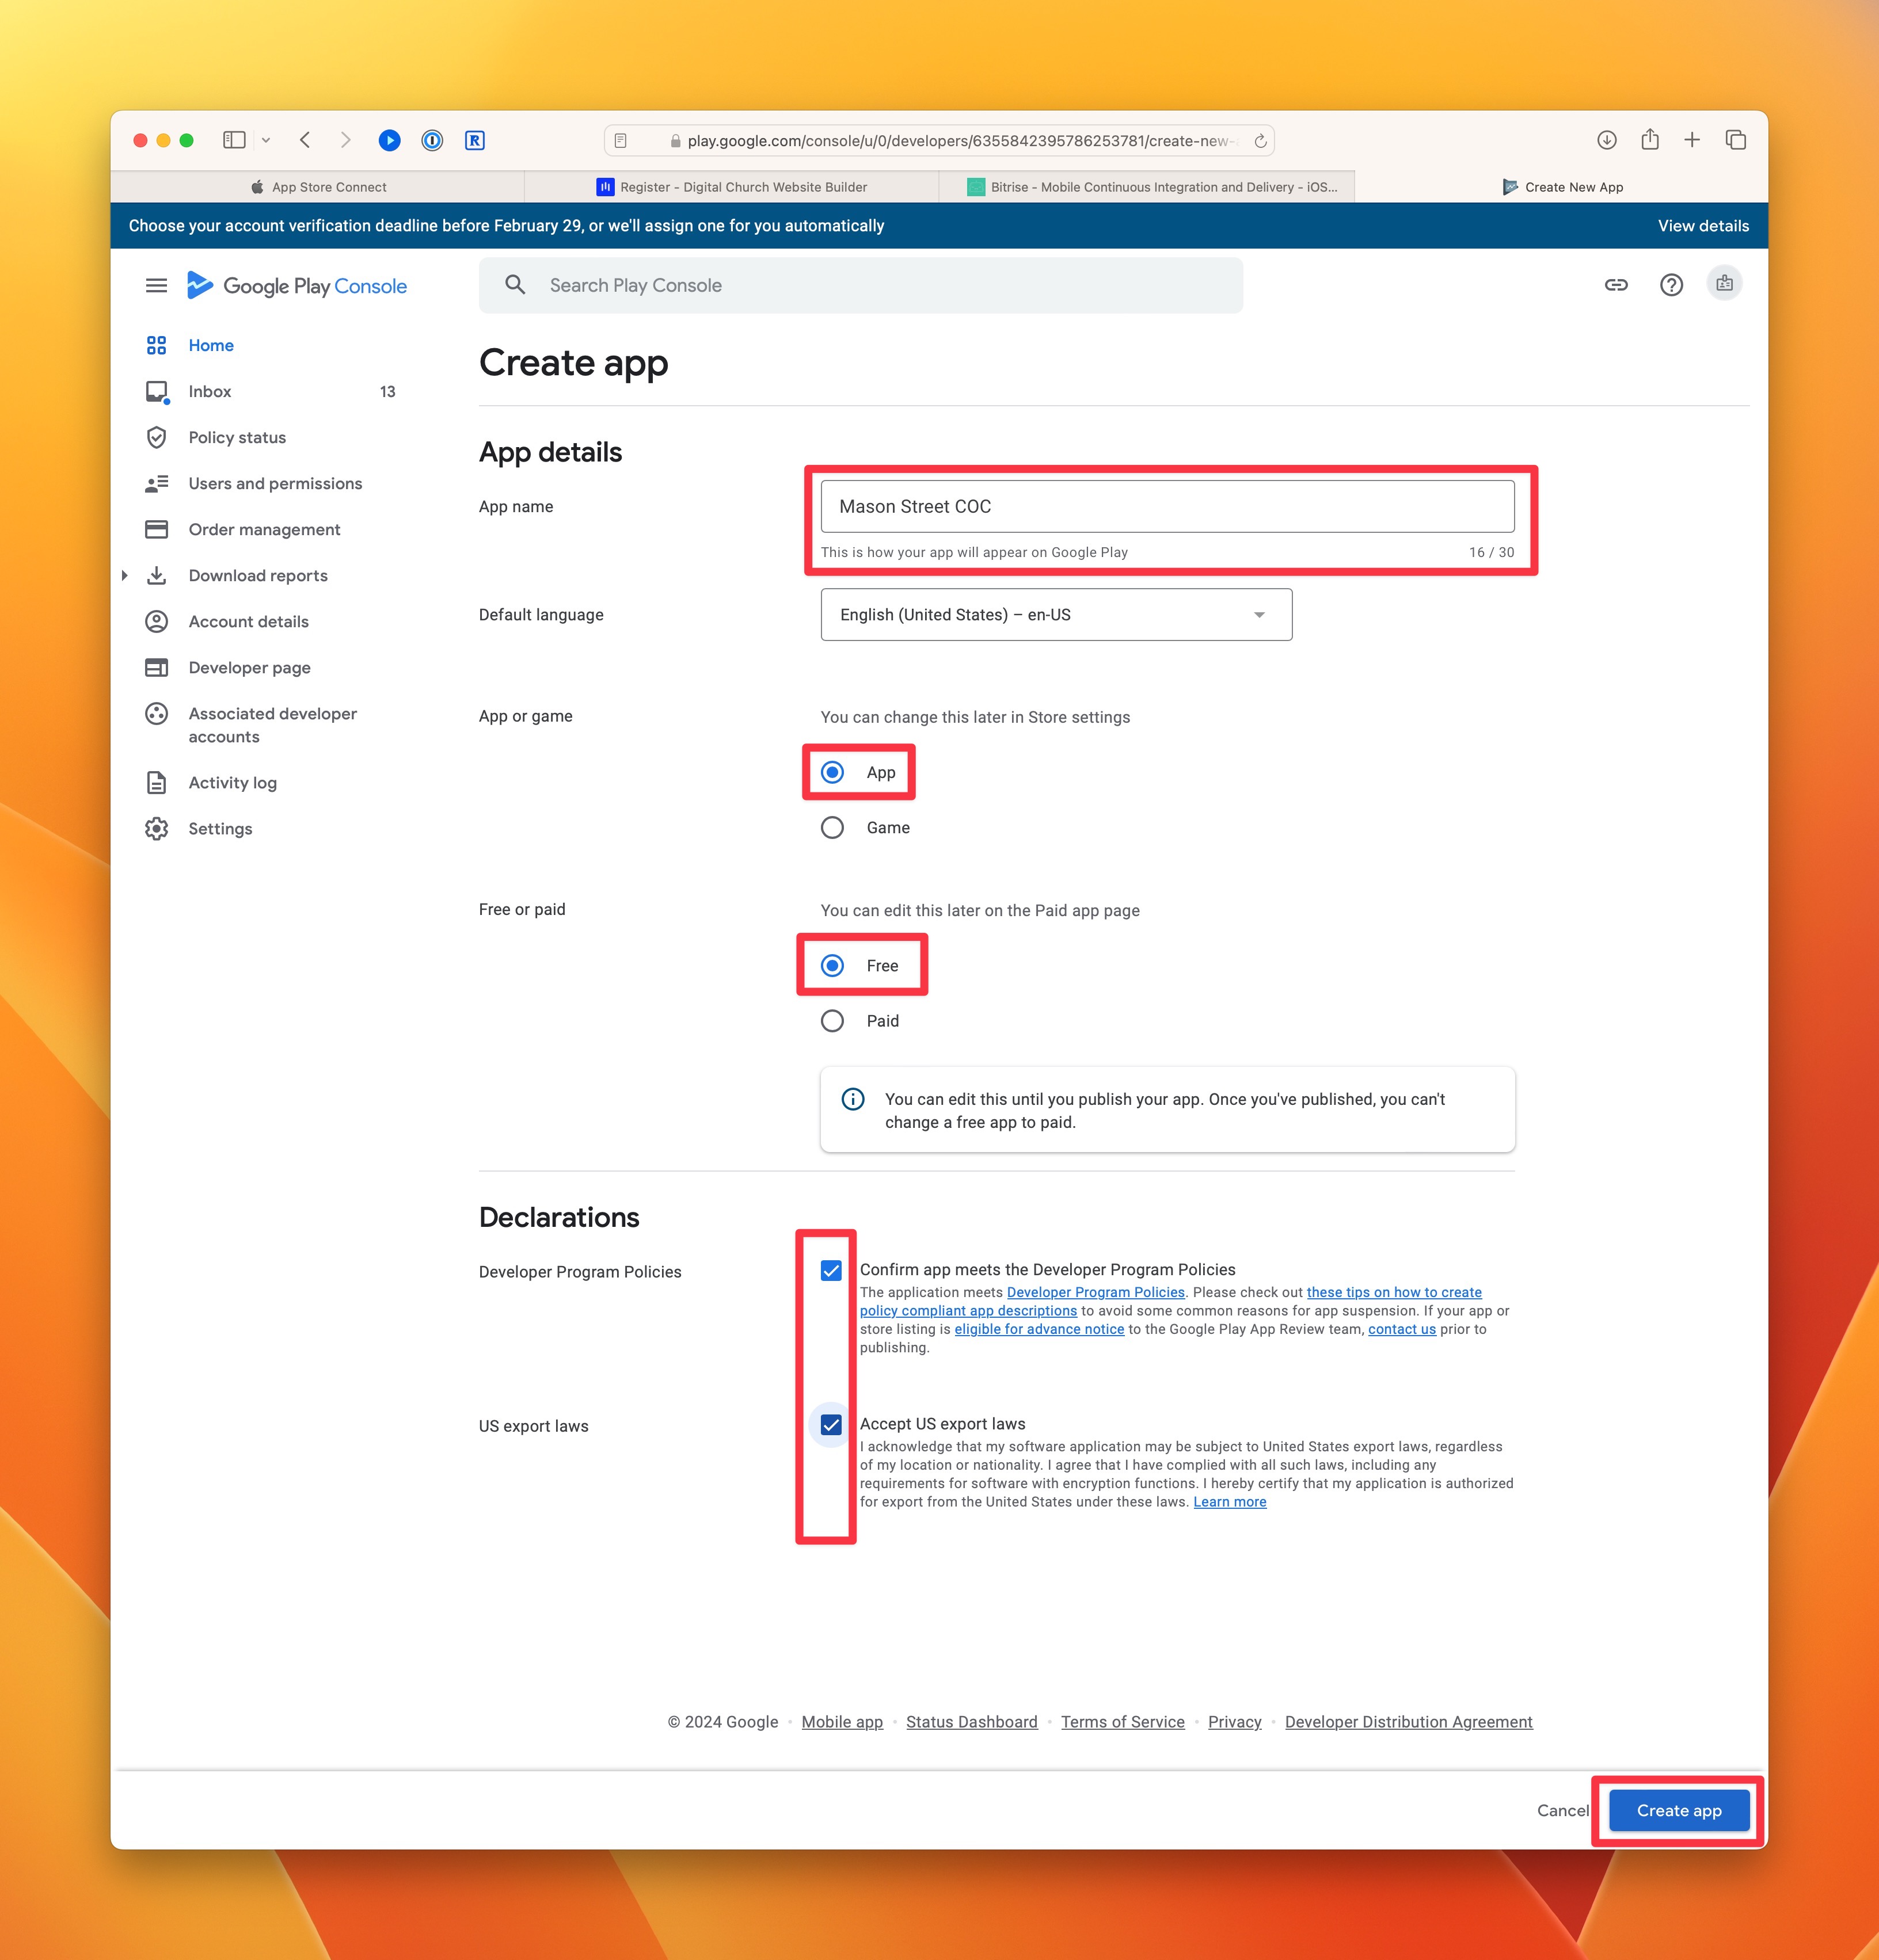This screenshot has width=1879, height=1960.
Task: Open the Privacy footer link
Action: (x=1235, y=1721)
